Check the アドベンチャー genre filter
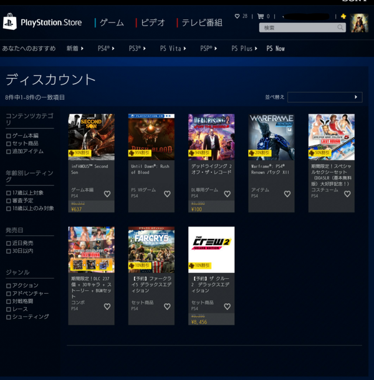 click(x=9, y=294)
